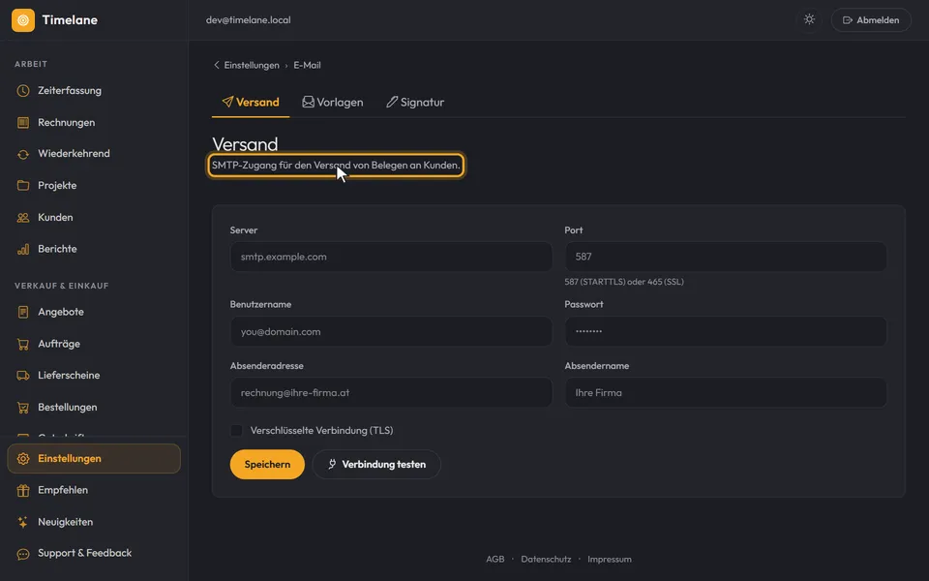Click the Rechnungen invoice icon
929x581 pixels.
coord(23,123)
